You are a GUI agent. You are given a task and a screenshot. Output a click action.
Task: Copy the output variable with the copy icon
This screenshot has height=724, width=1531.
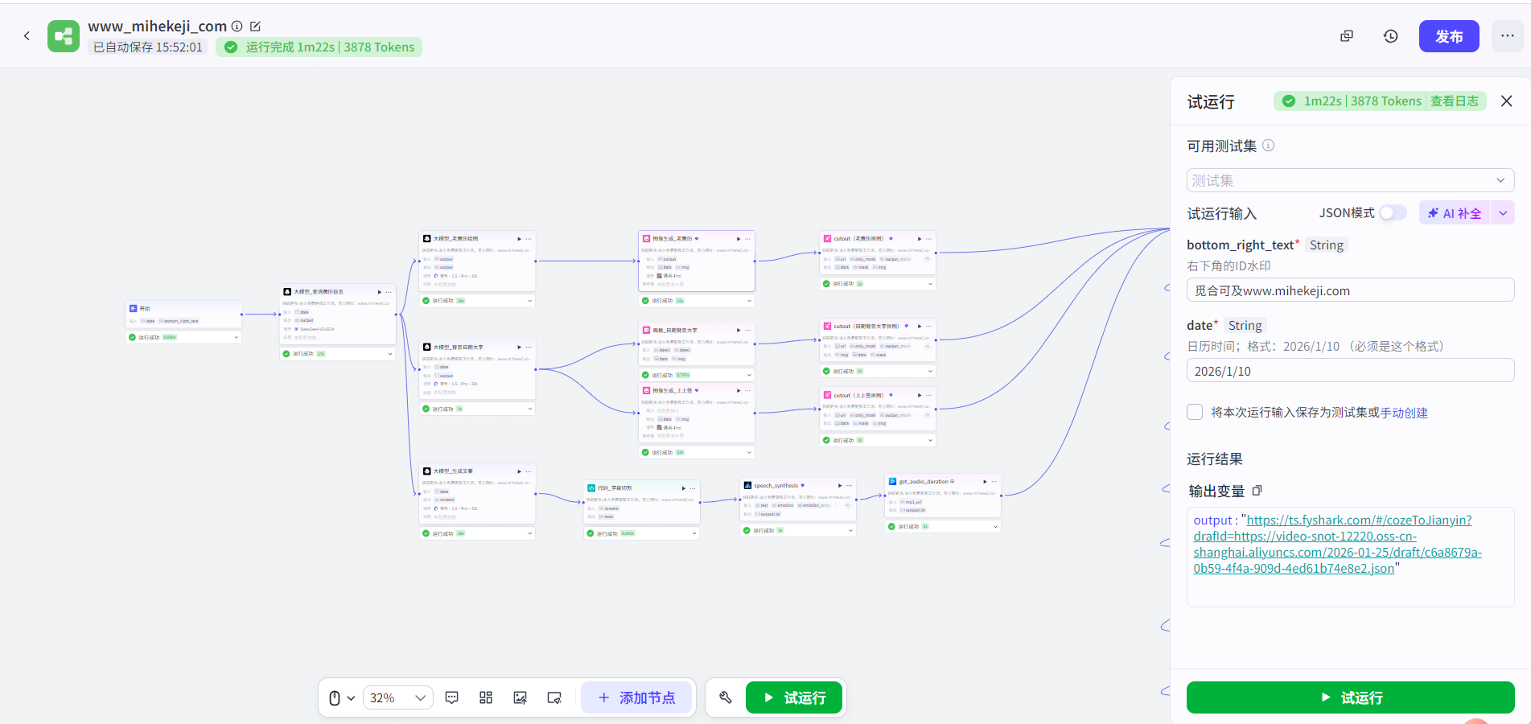click(1257, 491)
